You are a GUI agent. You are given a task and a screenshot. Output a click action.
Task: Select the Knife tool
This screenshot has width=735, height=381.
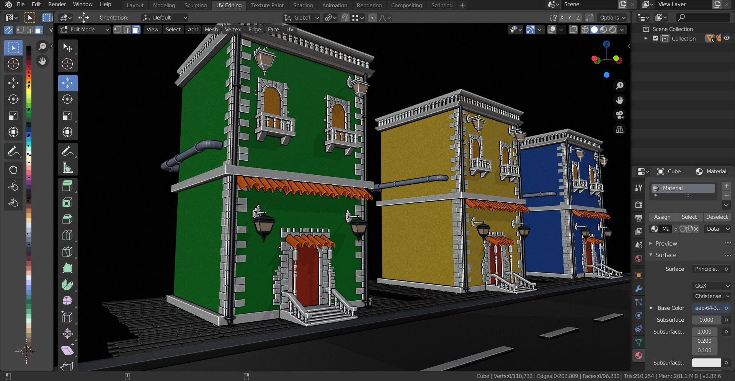click(68, 252)
